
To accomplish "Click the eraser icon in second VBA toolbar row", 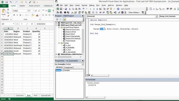I will point(119,12).
